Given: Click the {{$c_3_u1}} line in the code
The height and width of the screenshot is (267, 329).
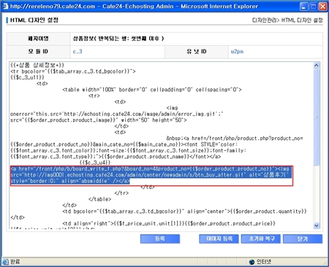Looking at the screenshot, I should 27,77.
